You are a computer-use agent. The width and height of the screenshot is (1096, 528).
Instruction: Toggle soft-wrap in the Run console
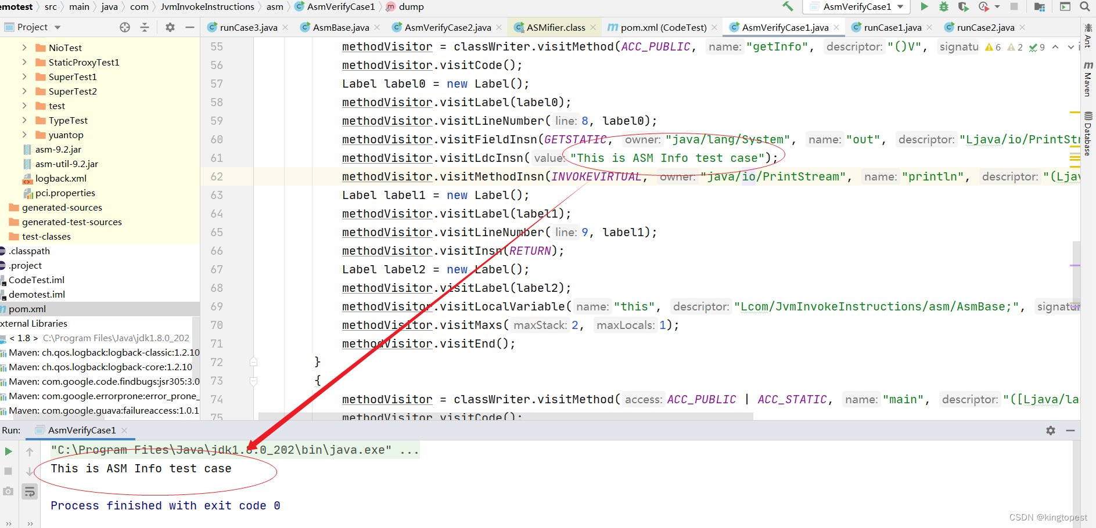click(x=29, y=491)
